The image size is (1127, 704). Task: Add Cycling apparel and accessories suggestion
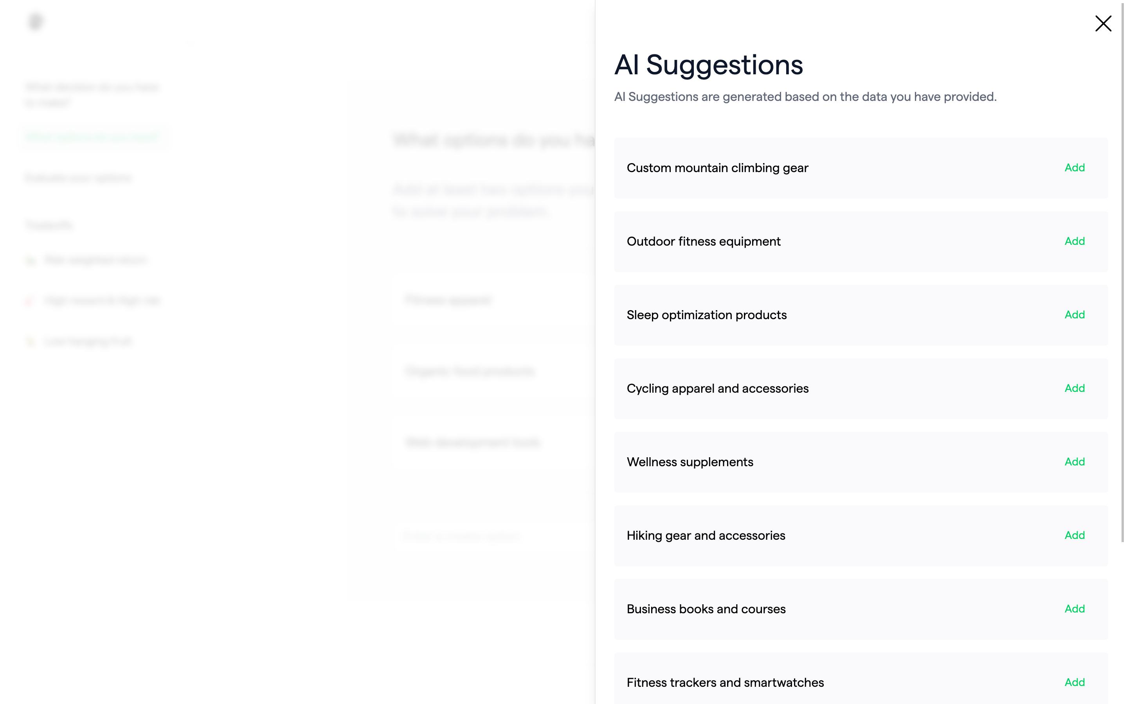(x=1075, y=388)
